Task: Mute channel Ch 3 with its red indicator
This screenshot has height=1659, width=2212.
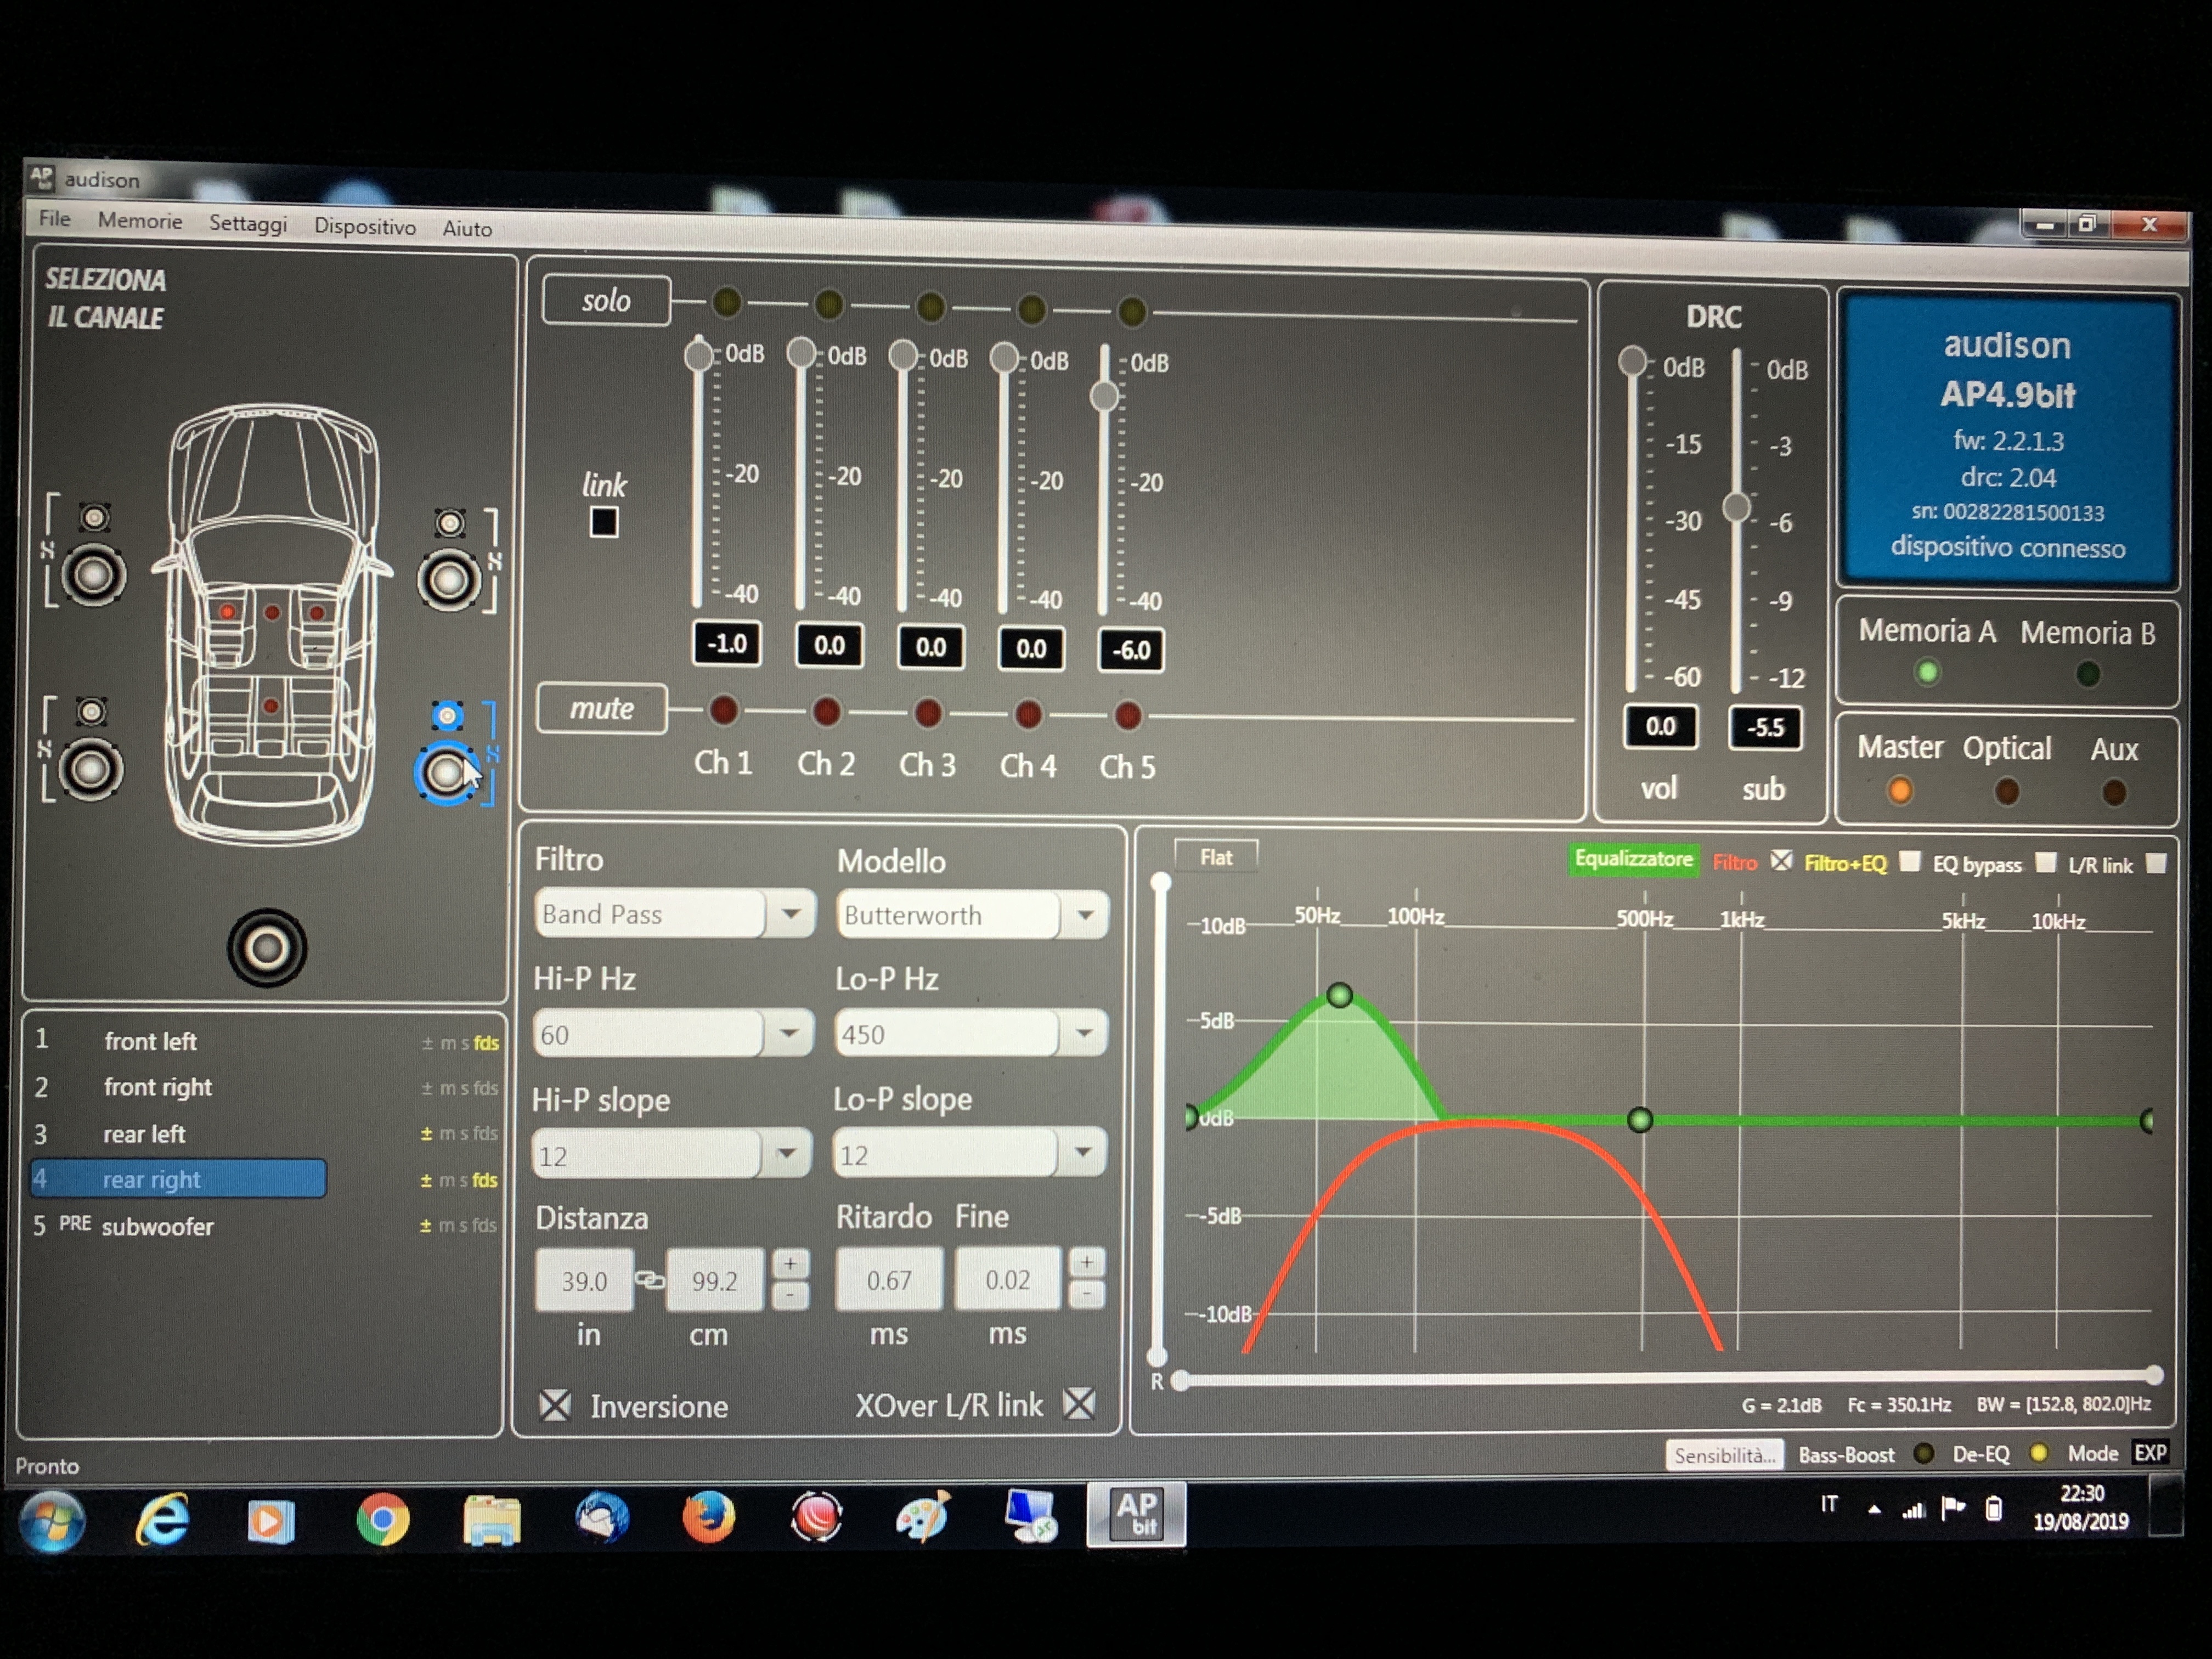Action: click(927, 712)
